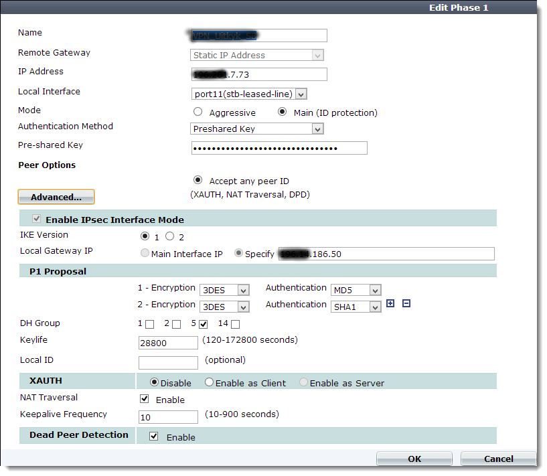The height and width of the screenshot is (476, 547).
Task: Click the Edit Phase 1 title
Action: [459, 7]
